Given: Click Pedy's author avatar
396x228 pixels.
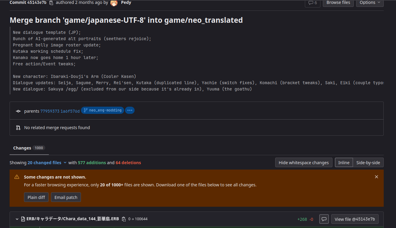Looking at the screenshot, I should click(x=114, y=3).
